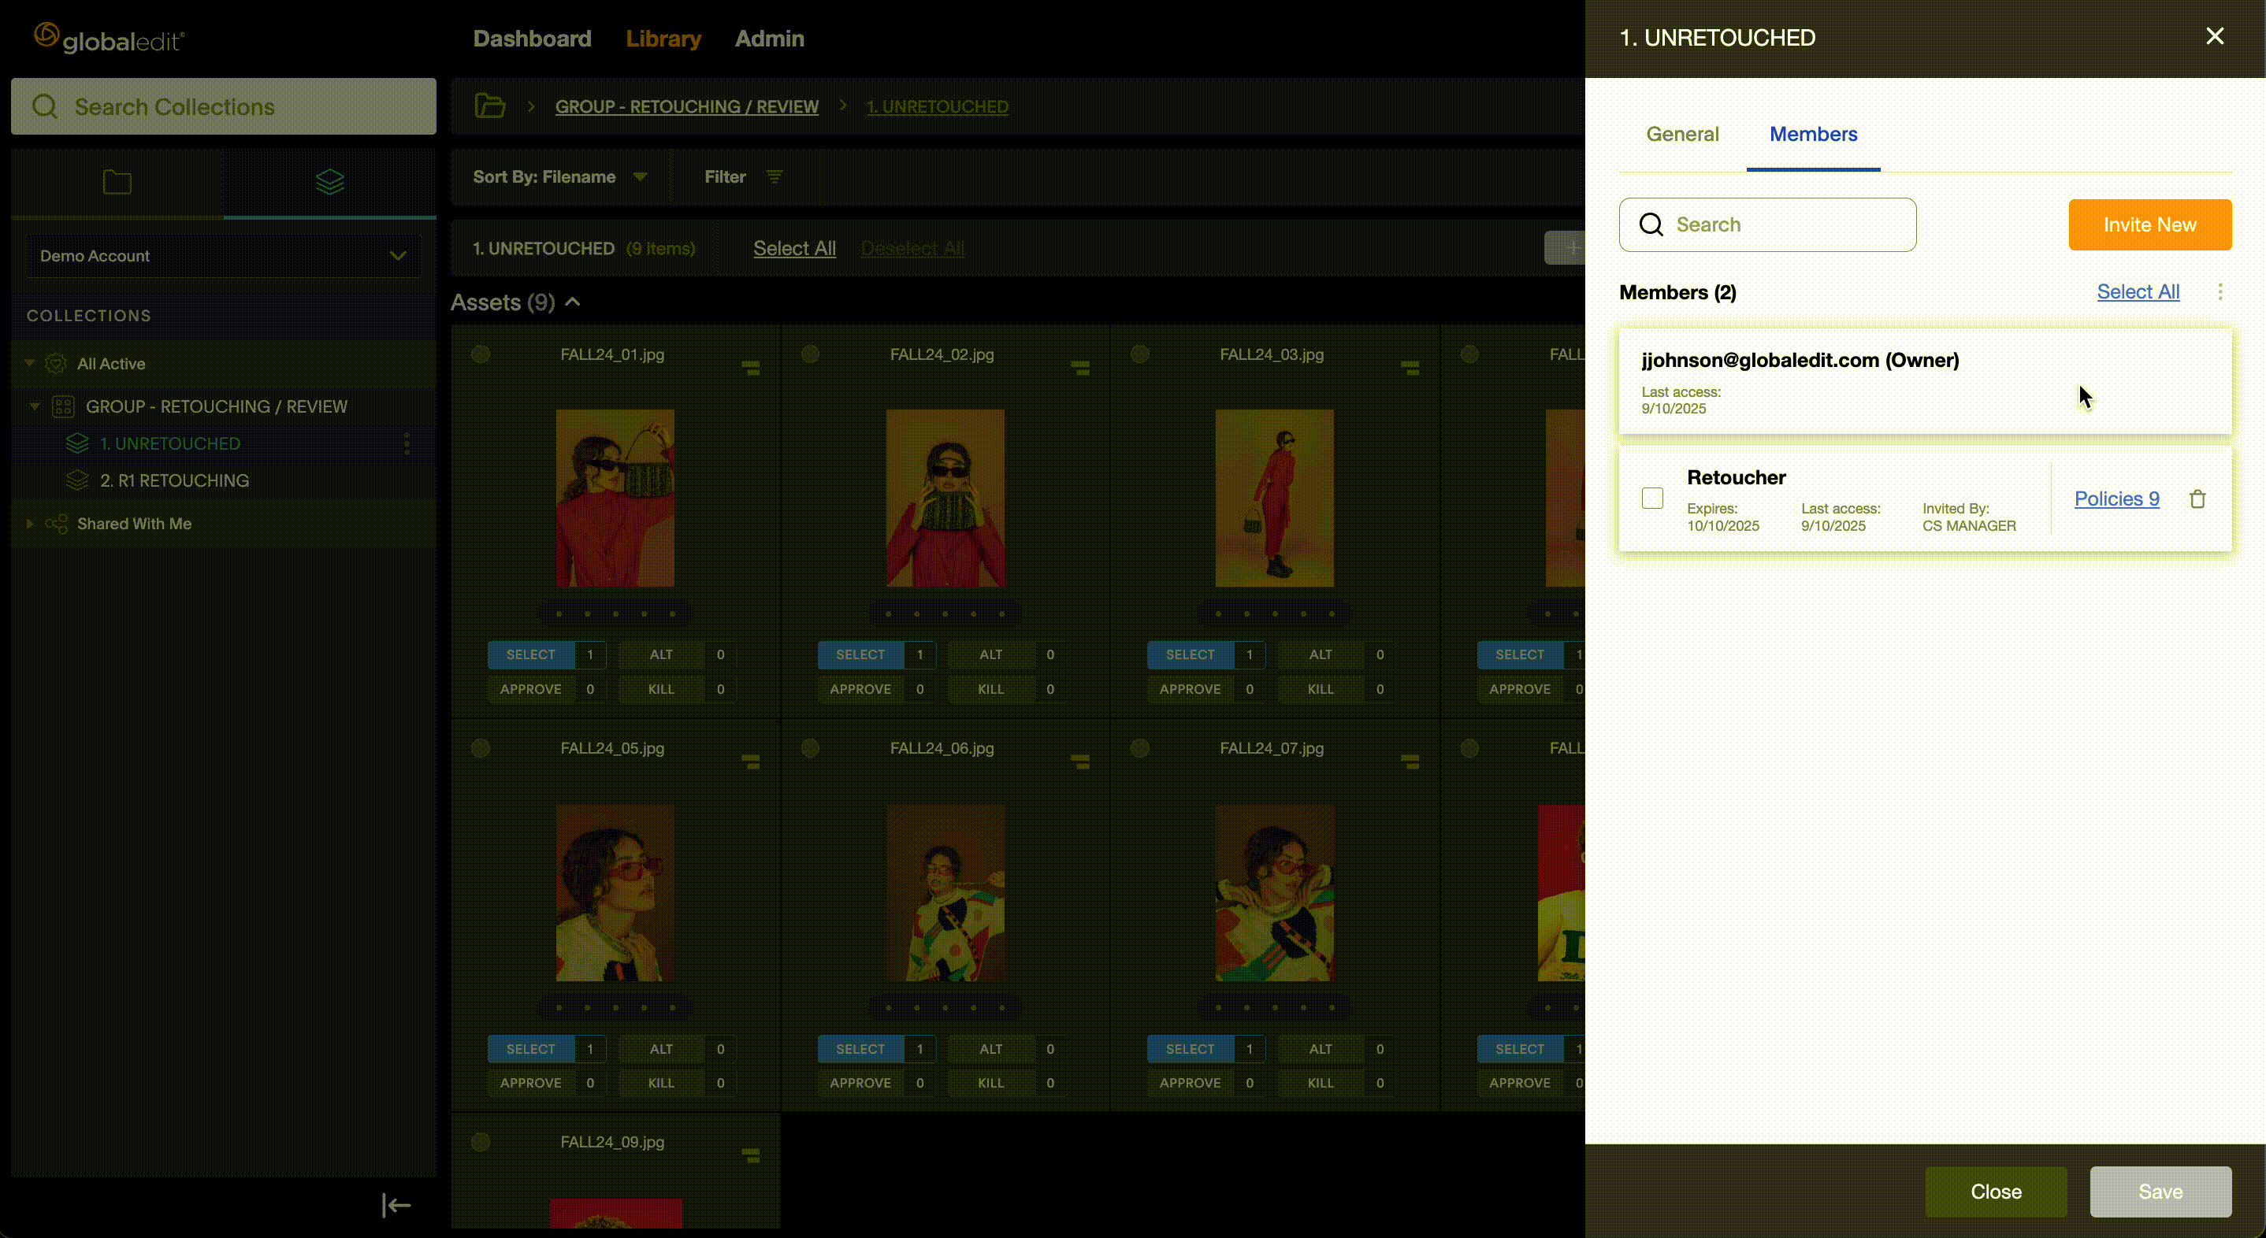Open the Dashboard menu

[x=532, y=39]
